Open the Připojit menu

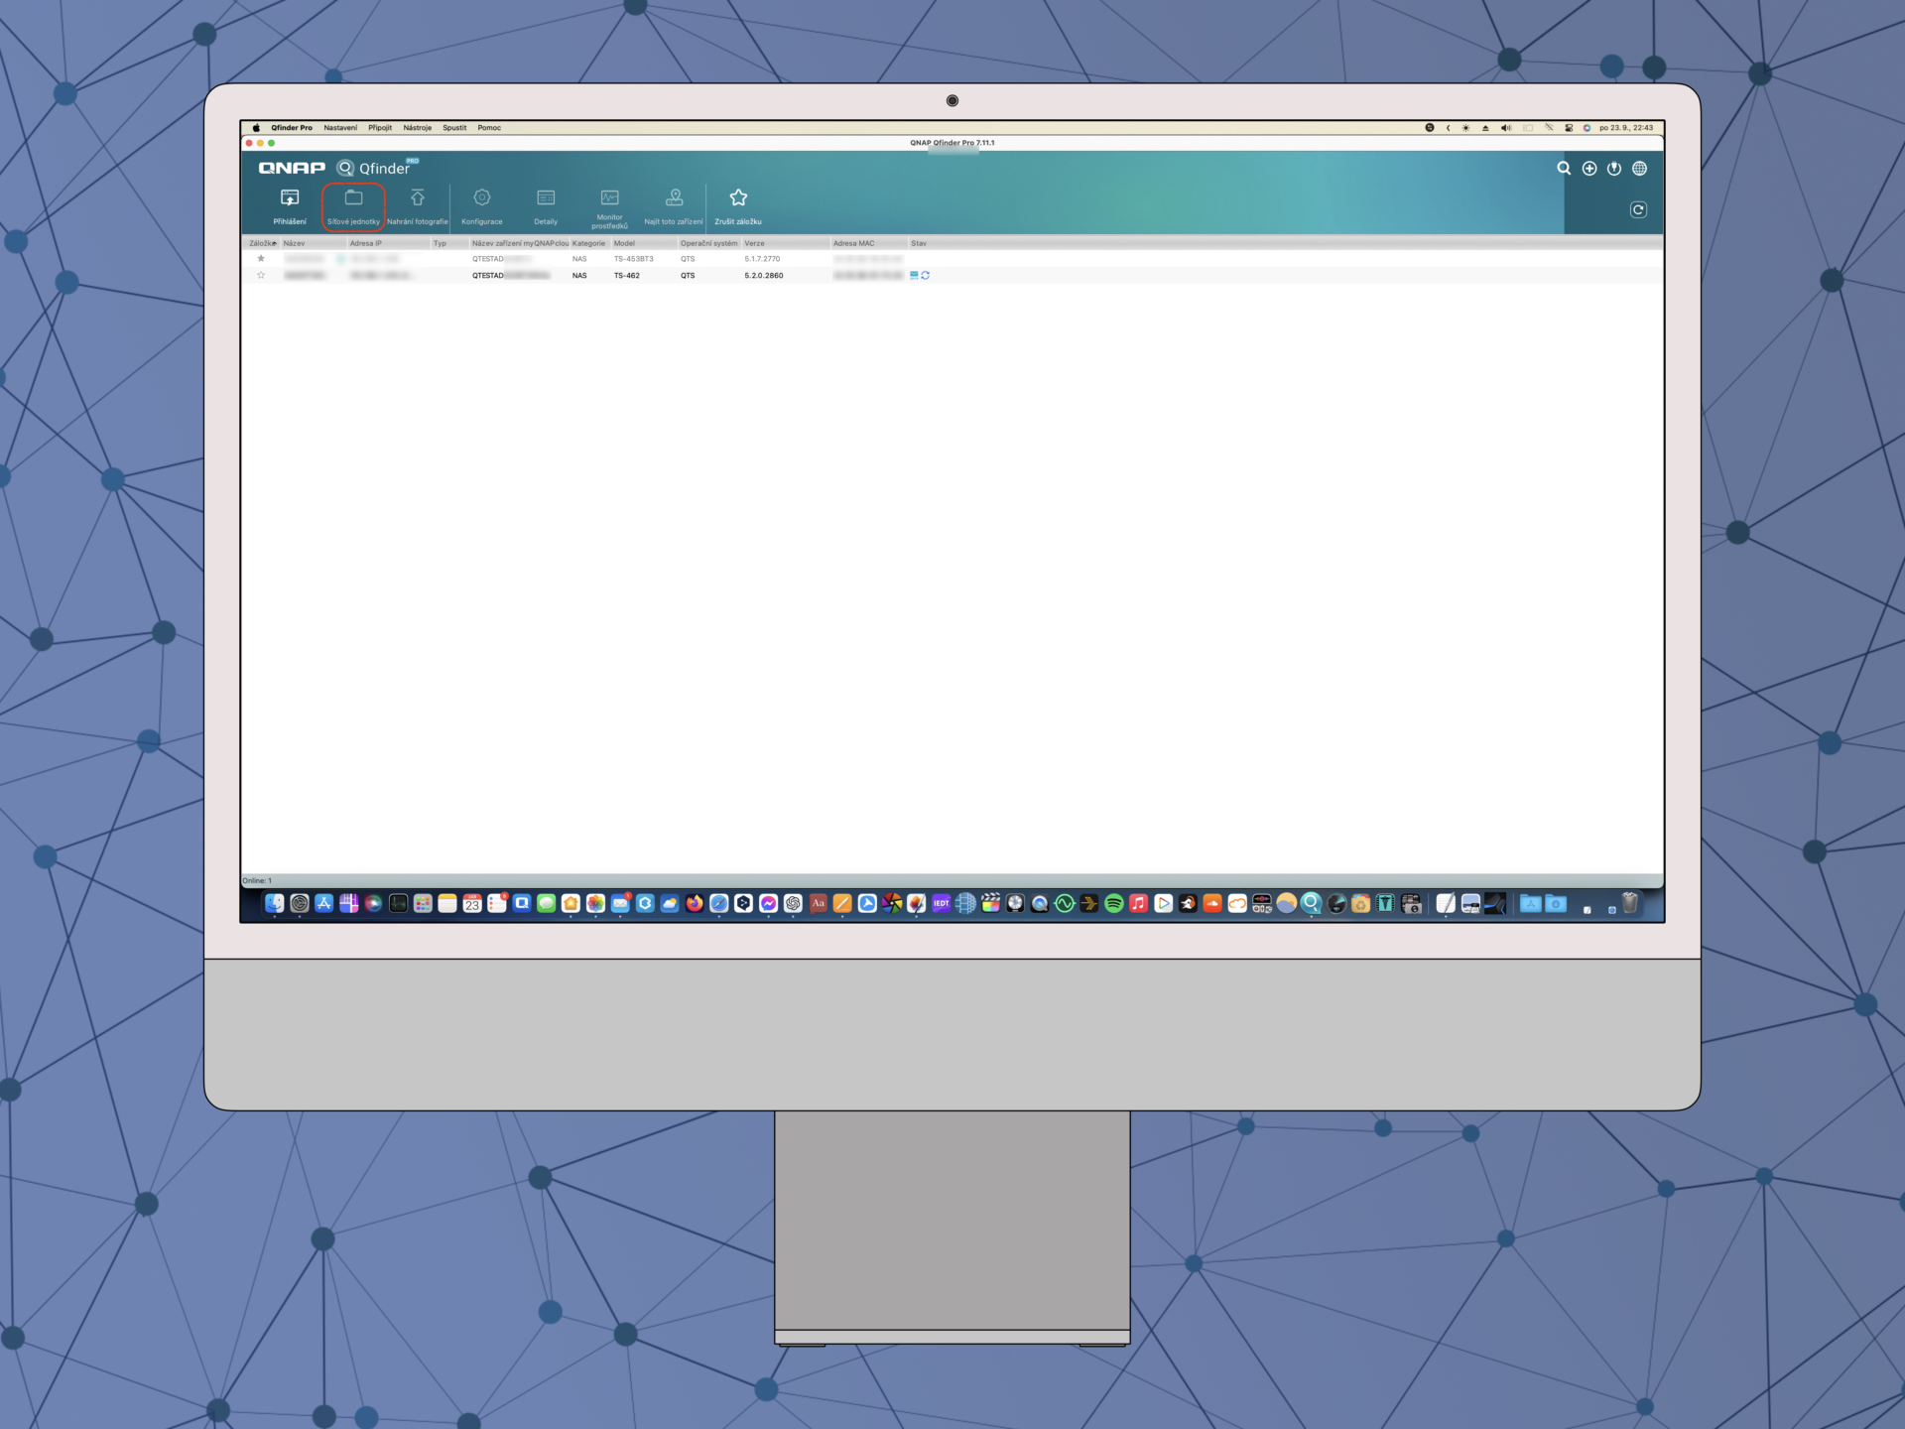(x=379, y=128)
